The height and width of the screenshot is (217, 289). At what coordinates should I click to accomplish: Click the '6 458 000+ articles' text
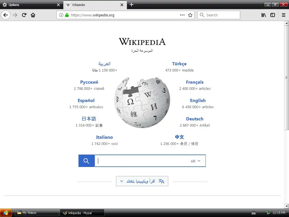coord(198,107)
